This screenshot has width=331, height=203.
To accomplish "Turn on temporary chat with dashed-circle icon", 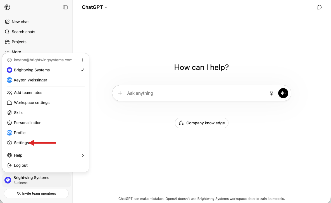I will pos(319,7).
